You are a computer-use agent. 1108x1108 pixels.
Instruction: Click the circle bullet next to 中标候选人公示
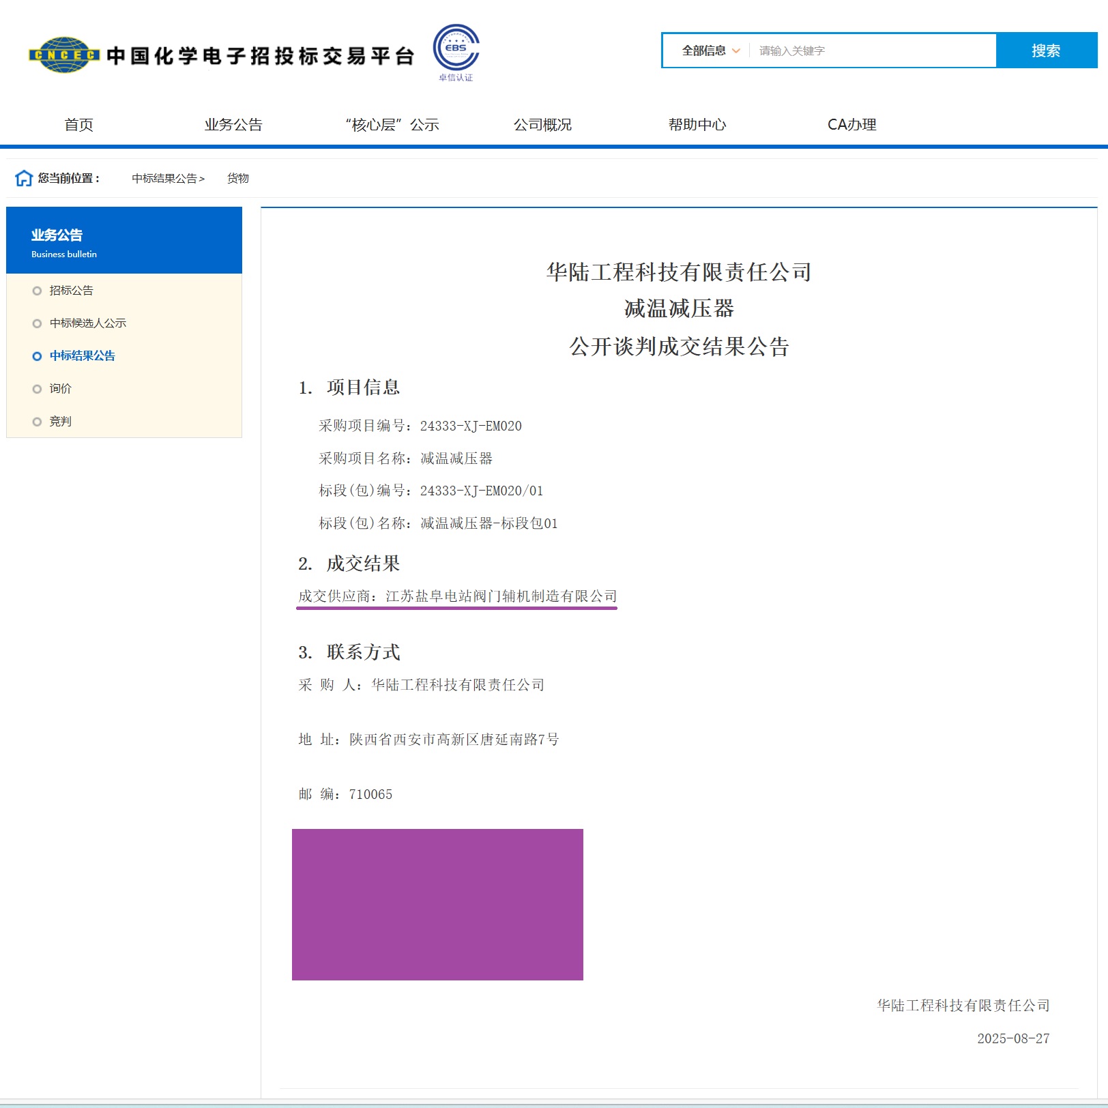(x=37, y=323)
